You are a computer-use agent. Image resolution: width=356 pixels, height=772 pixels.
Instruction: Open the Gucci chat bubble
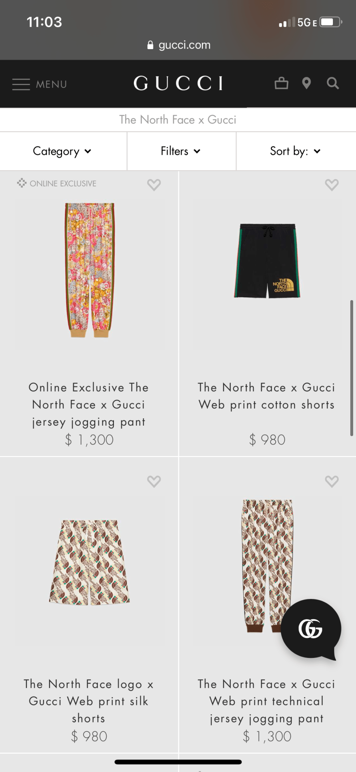[311, 629]
